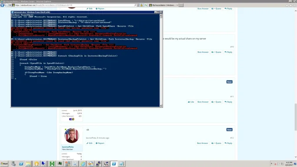Open the green Excel-like taskbar icon
The height and width of the screenshot is (167, 297).
52,164
